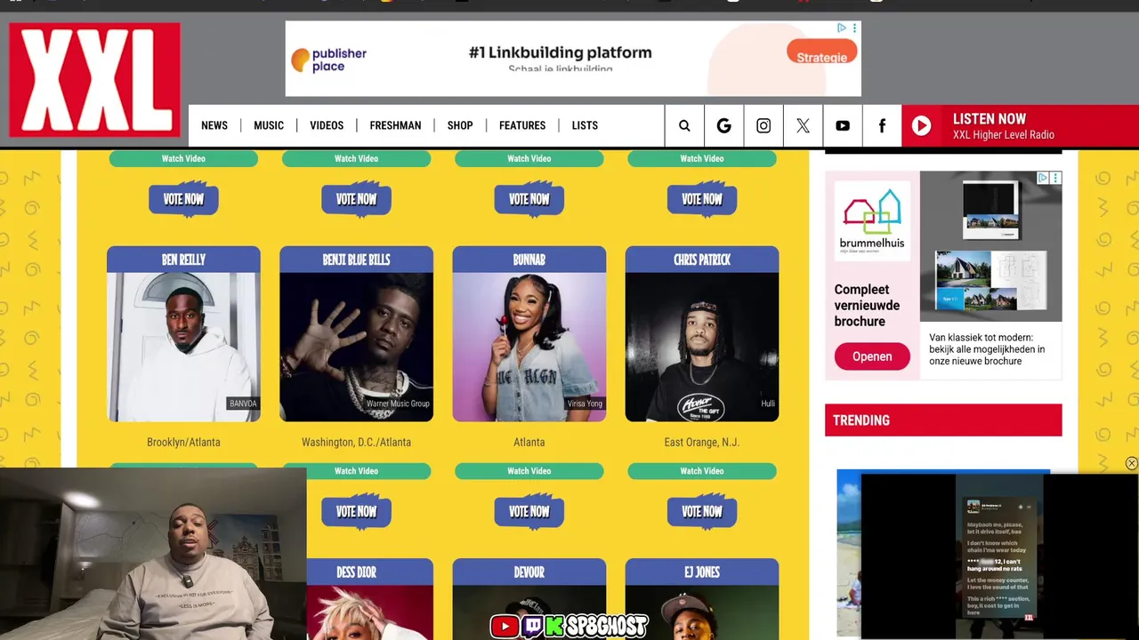
Task: Open the Features menu item
Action: click(x=522, y=125)
